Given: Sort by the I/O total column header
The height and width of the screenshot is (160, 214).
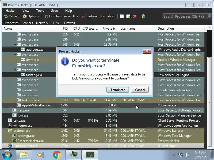Looking at the screenshot, I should coord(91,29).
